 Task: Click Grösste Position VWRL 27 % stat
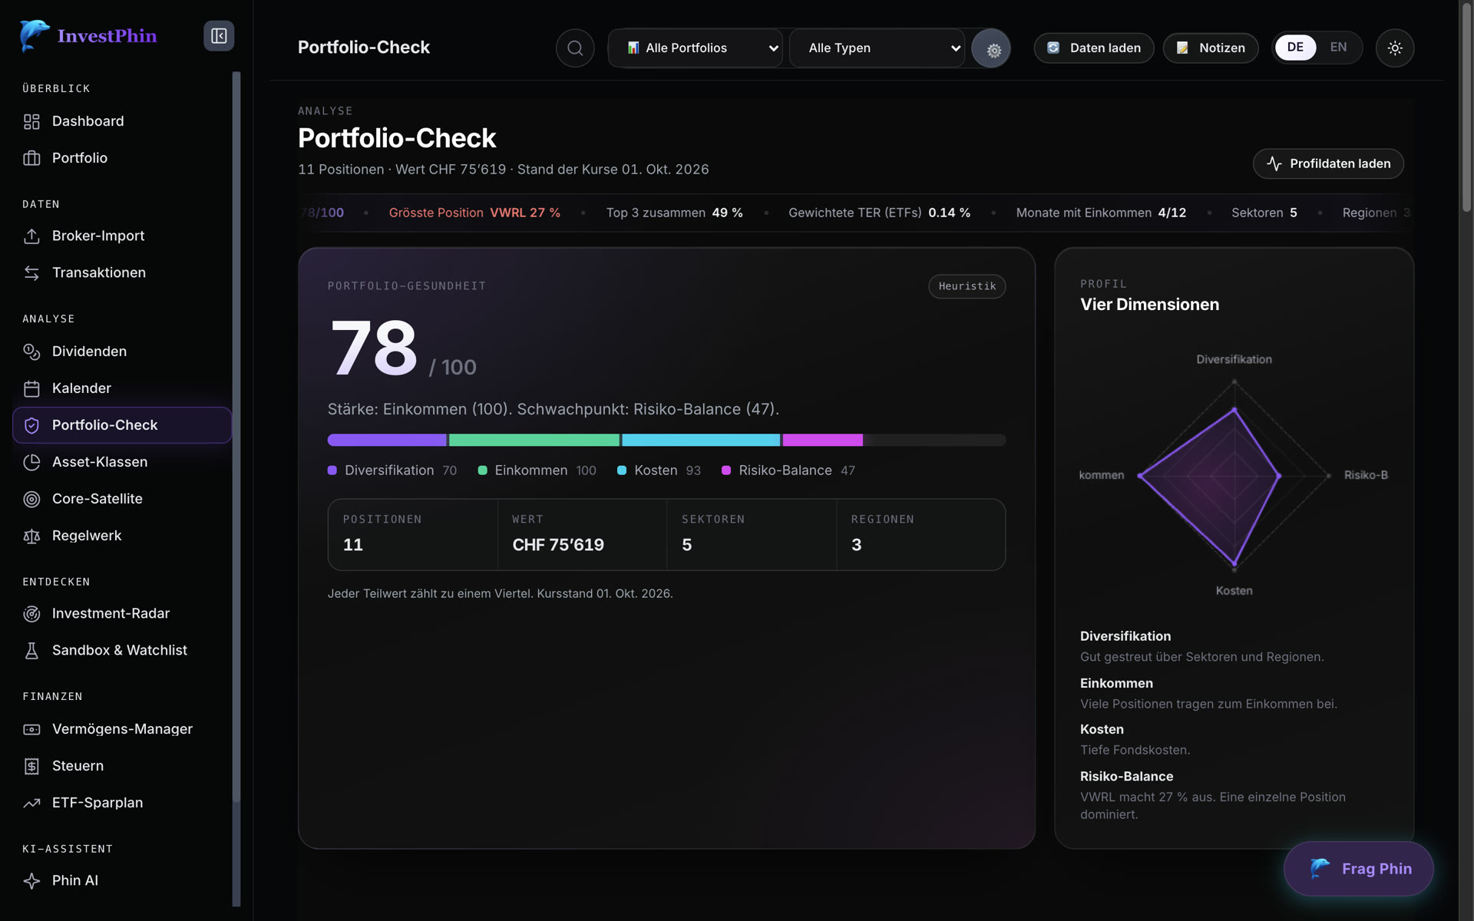[x=474, y=213]
